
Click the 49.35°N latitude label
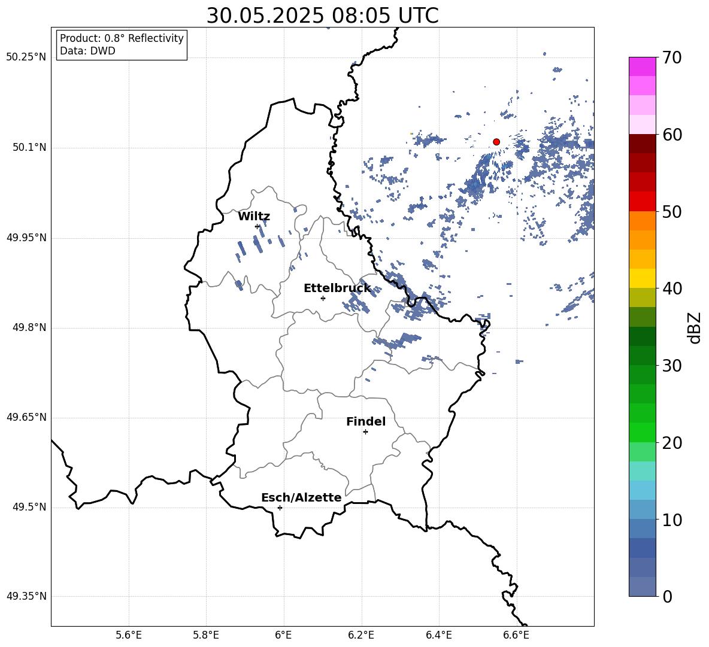26,596
